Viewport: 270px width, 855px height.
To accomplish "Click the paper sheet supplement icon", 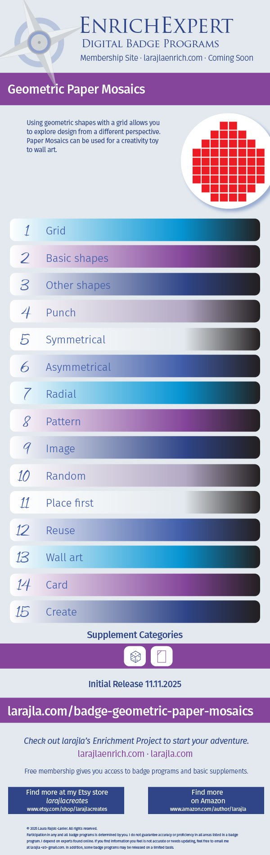I will 162,657.
